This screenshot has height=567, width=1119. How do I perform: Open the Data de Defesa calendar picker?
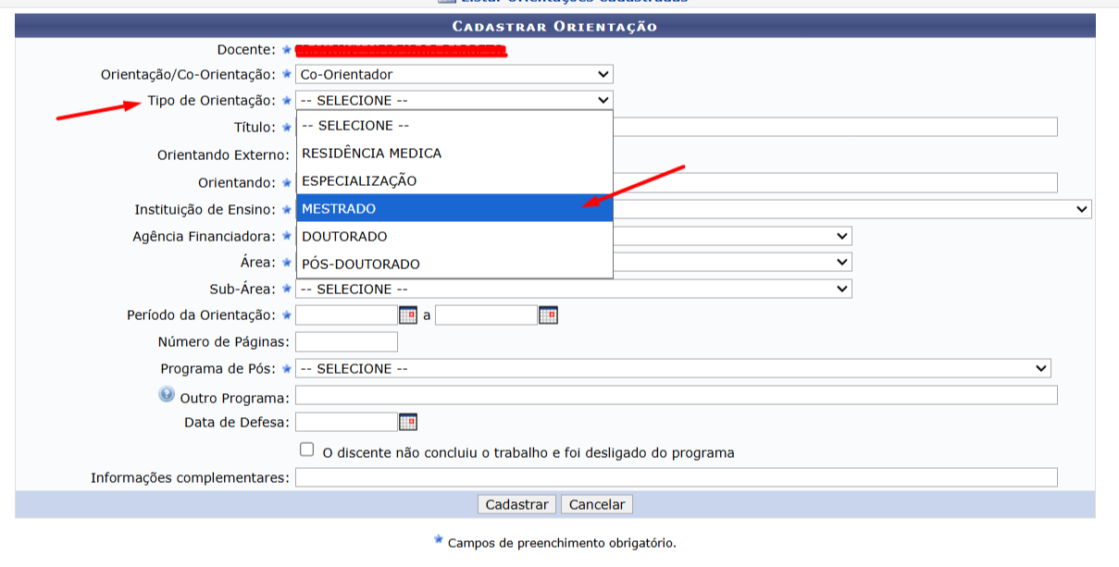point(408,422)
